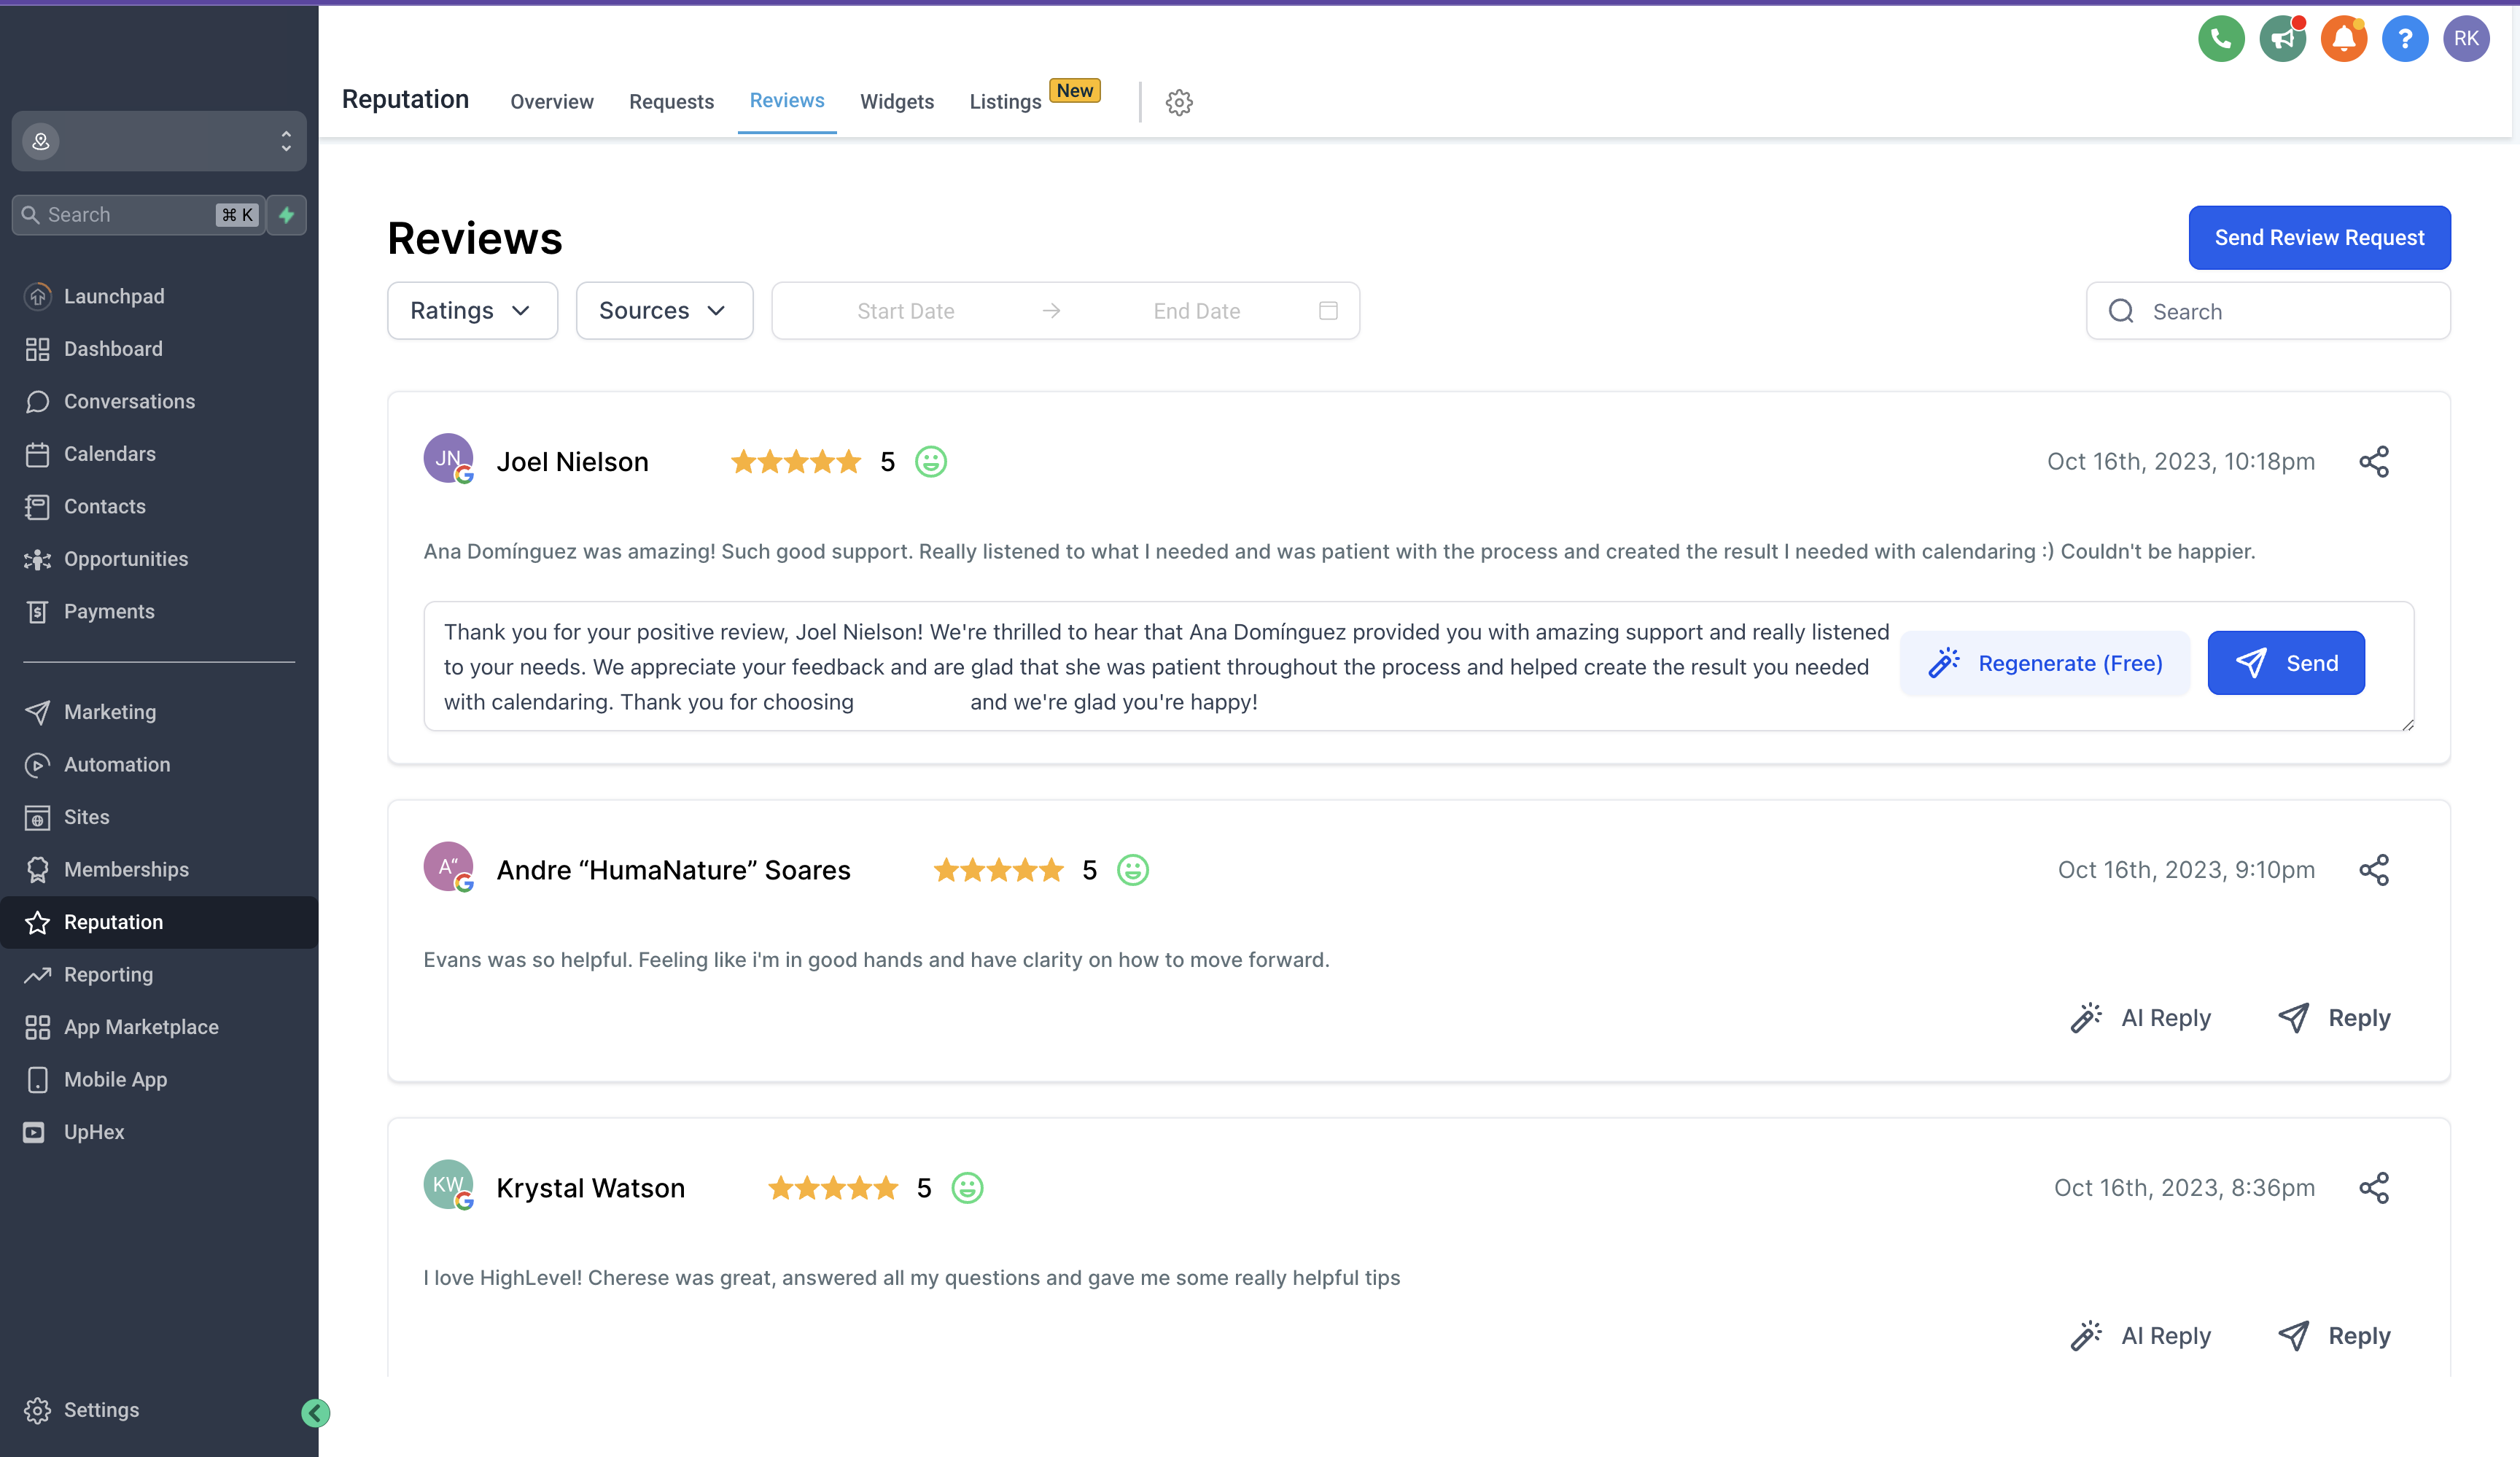Switch to the Overview tab

551,101
